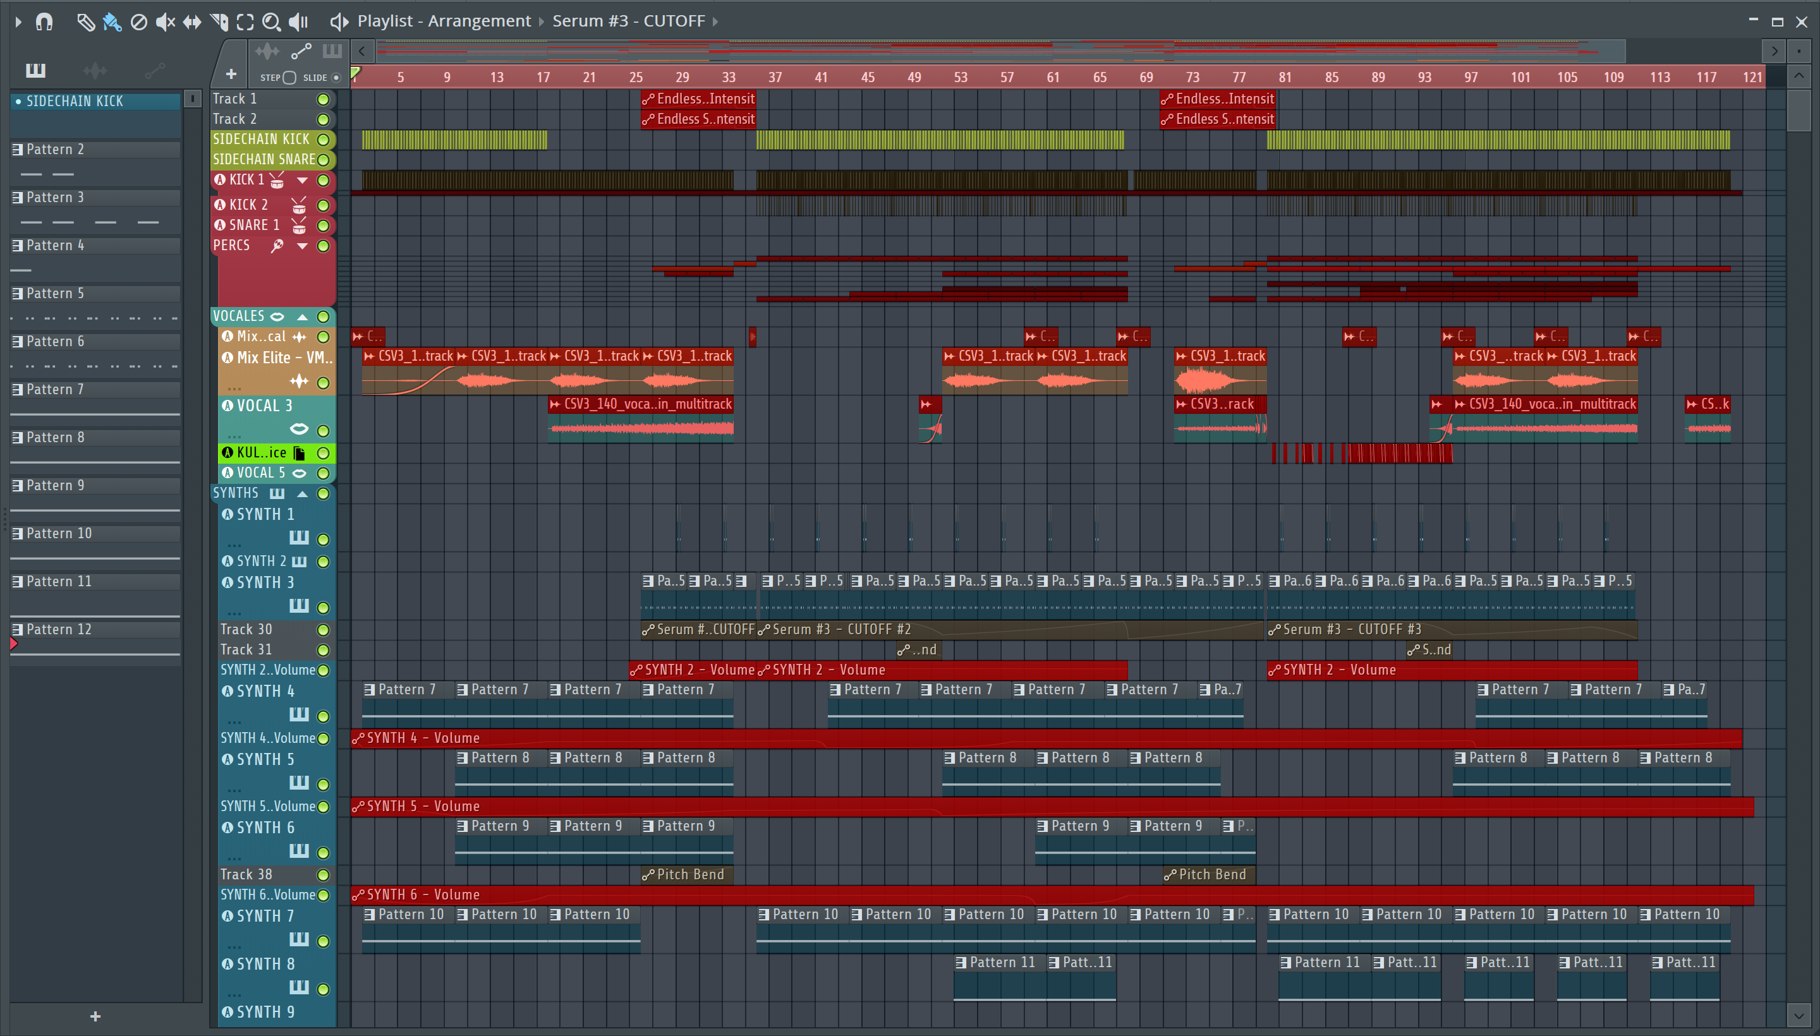This screenshot has width=1820, height=1036.
Task: Expand the arrow after Serum #3 - CUTOFF
Action: pos(715,22)
